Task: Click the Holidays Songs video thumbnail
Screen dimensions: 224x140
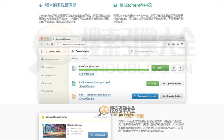Action: [54, 131]
